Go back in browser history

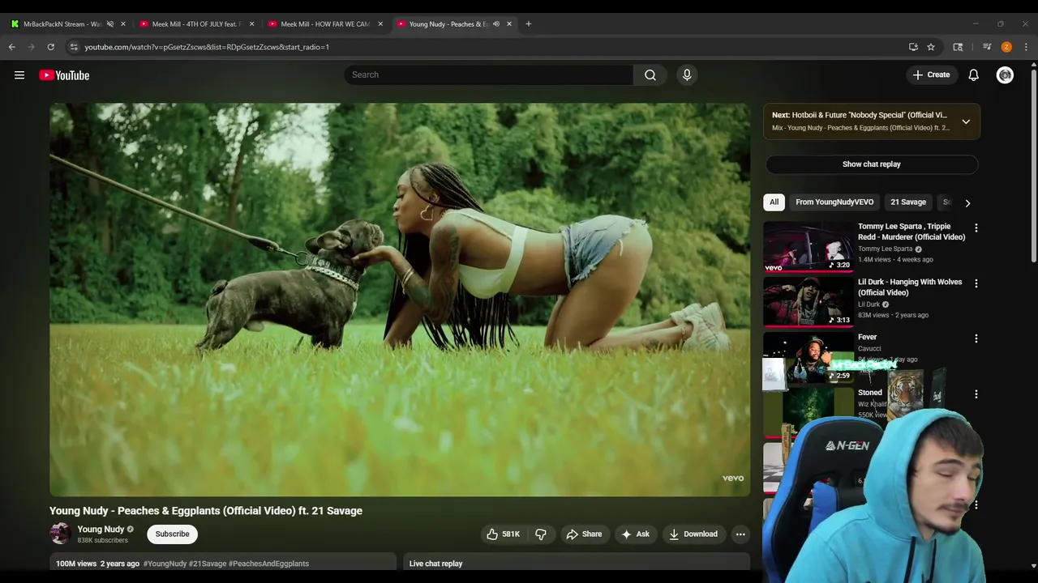point(12,47)
